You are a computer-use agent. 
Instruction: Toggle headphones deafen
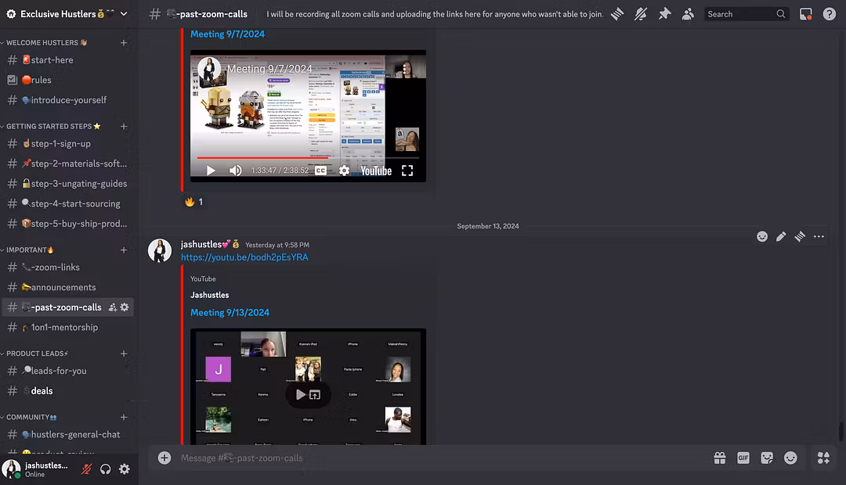pyautogui.click(x=106, y=469)
